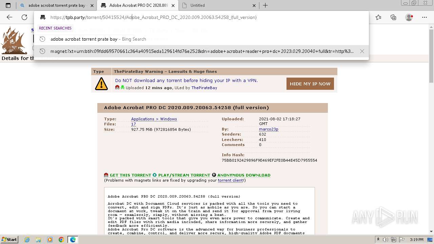Click the 927.75 MiB size value
This screenshot has width=434, height=244.
[x=161, y=129]
